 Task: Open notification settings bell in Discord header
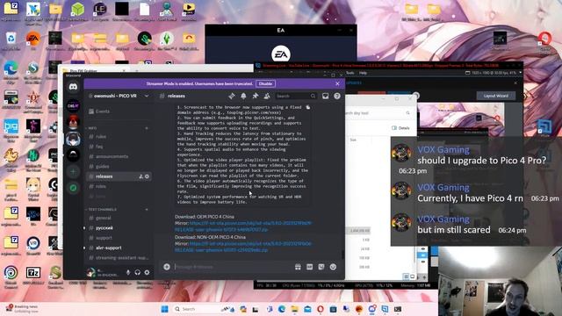coord(243,96)
